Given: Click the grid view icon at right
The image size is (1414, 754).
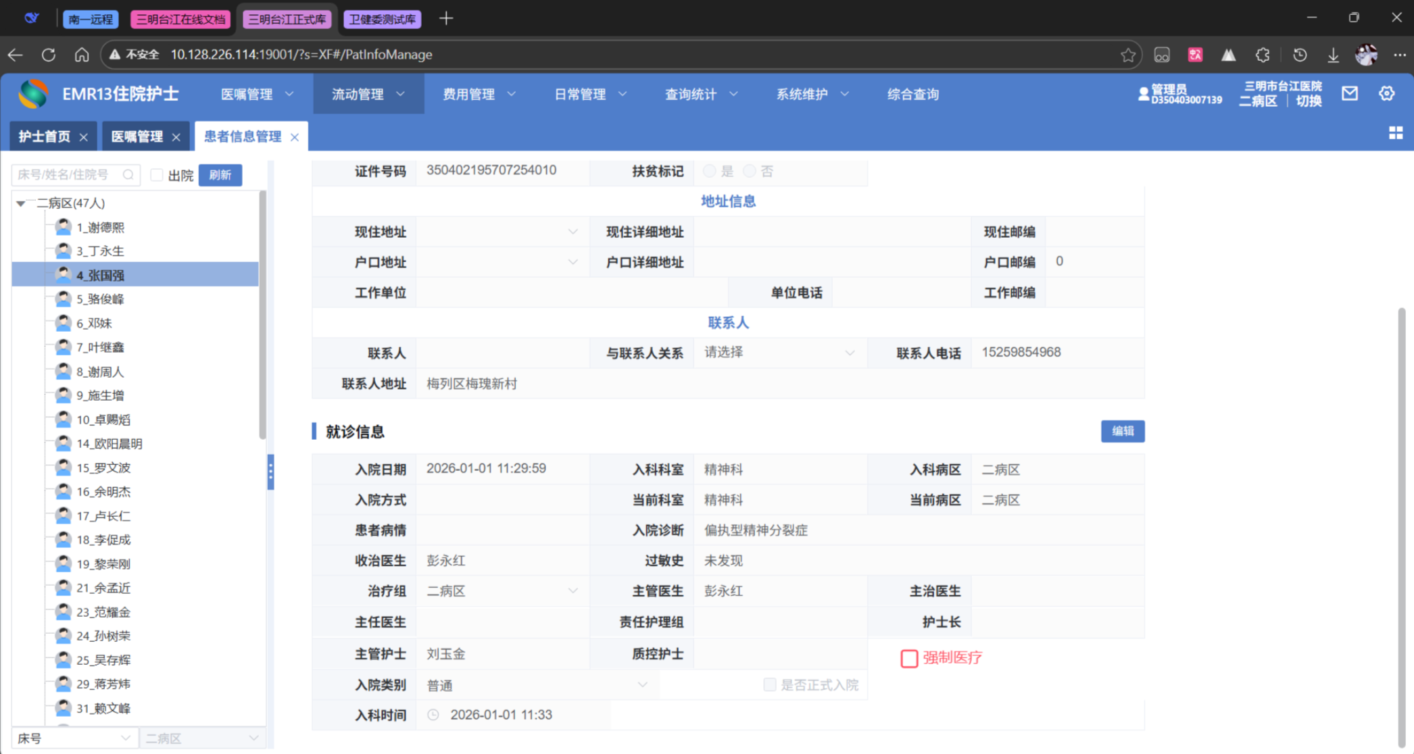Looking at the screenshot, I should pos(1395,133).
